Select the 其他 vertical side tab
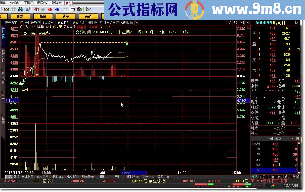The width and height of the screenshot is (305, 192). click(x=3, y=120)
